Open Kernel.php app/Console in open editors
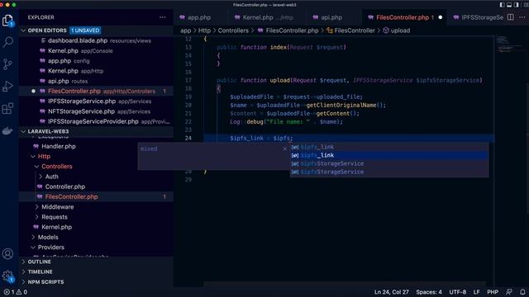The image size is (529, 297). coord(96,50)
